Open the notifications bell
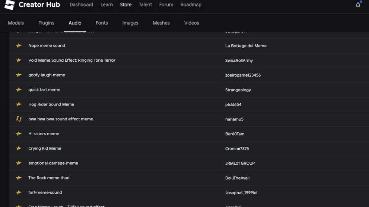 (358, 5)
